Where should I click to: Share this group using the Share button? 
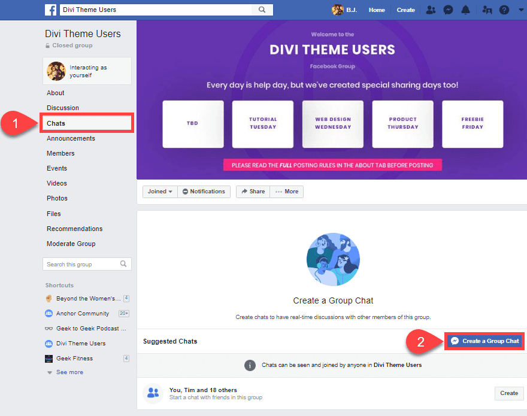(252, 192)
